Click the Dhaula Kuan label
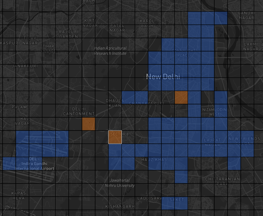Screen dimensions: 263x216 [115, 103]
